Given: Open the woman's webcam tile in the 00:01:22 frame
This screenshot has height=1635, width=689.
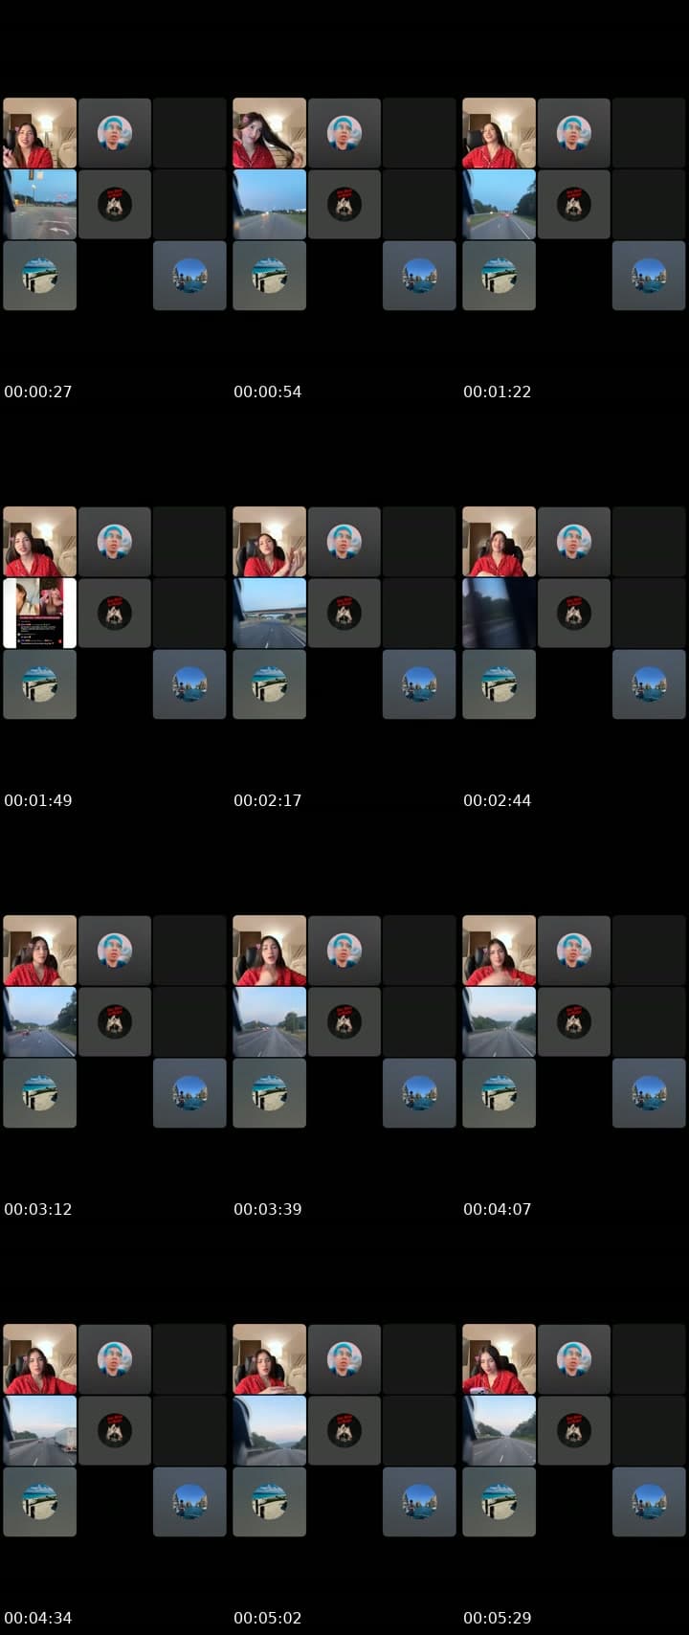Looking at the screenshot, I should click(499, 133).
